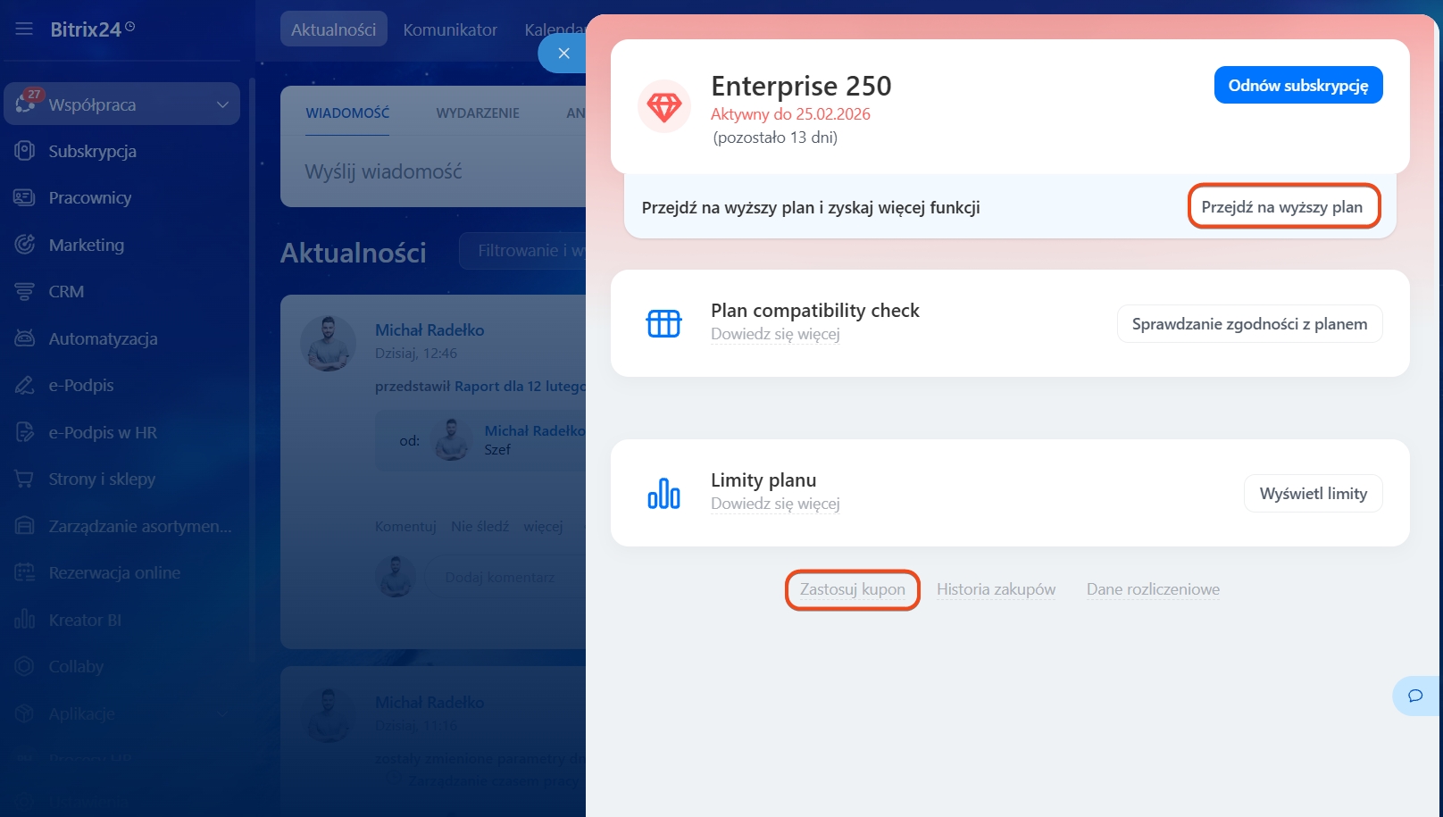
Task: Select the Marketing sidebar icon
Action: tap(24, 245)
